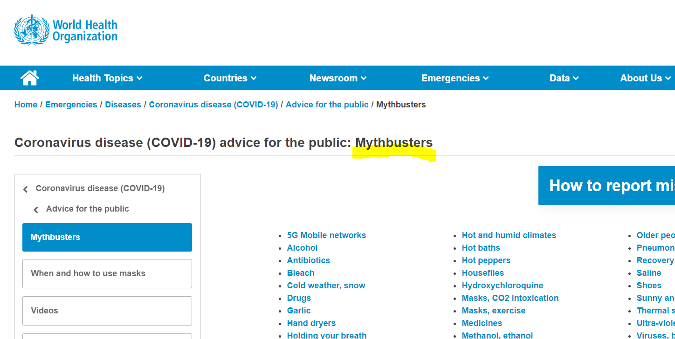
Task: Open the Data menu
Action: [x=564, y=78]
